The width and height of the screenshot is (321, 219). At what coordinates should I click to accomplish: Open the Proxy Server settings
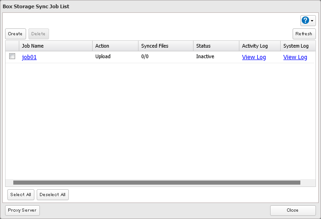coord(22,210)
